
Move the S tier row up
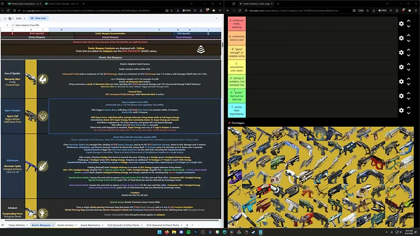409,21
